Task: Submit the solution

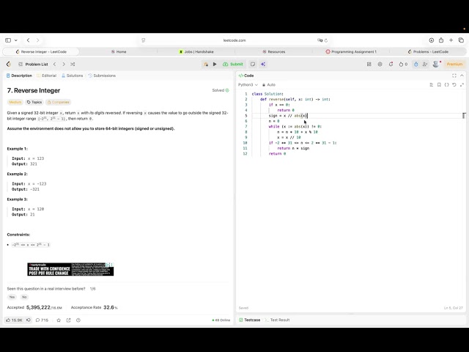Action: click(x=233, y=64)
